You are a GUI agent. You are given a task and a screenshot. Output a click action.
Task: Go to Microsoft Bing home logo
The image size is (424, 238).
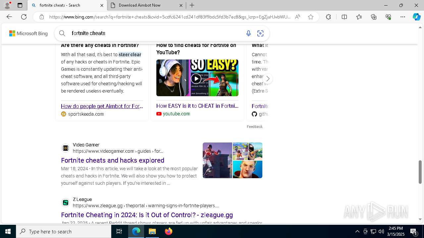pyautogui.click(x=28, y=33)
